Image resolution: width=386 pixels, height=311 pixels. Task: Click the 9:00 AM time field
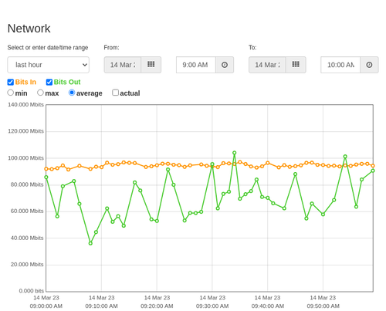pos(196,65)
